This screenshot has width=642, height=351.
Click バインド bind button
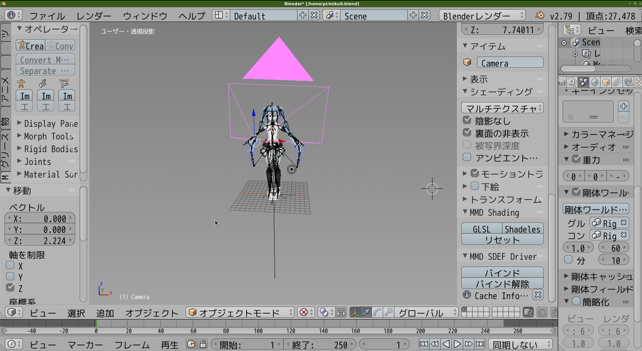[x=502, y=272]
